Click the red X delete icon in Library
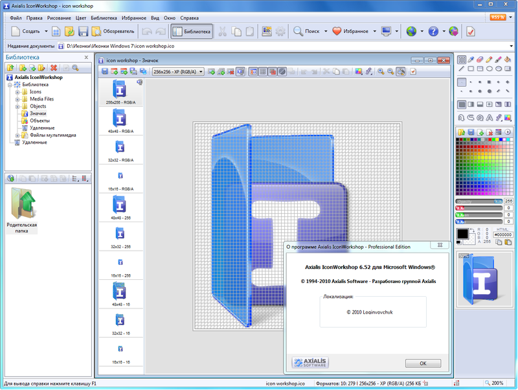 click(x=54, y=68)
